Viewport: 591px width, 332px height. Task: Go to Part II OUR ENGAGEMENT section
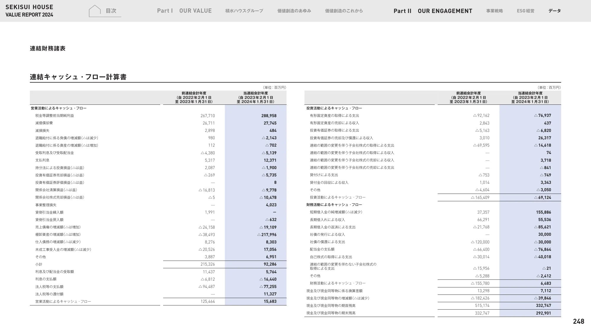point(433,11)
